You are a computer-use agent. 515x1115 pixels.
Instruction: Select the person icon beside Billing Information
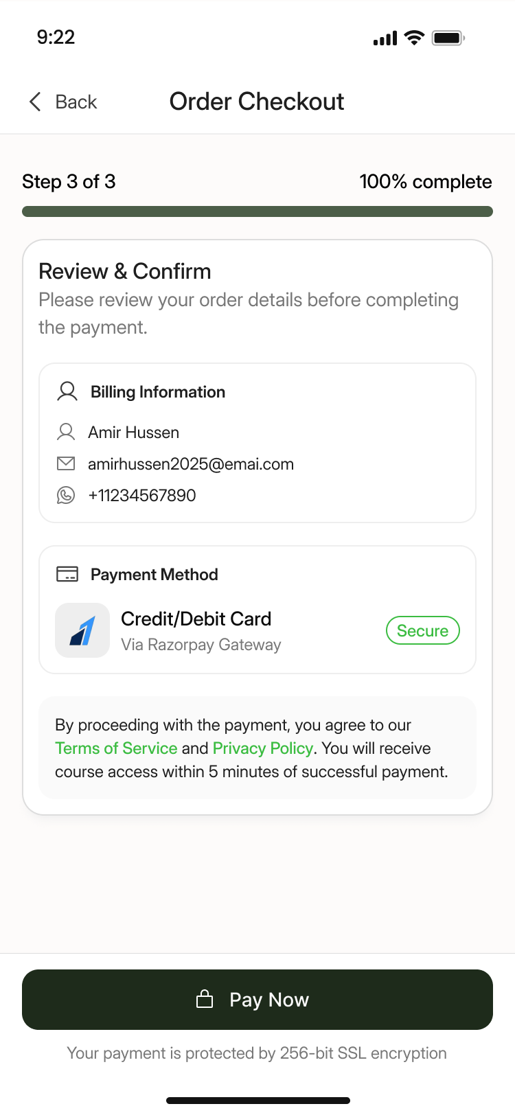(x=67, y=391)
